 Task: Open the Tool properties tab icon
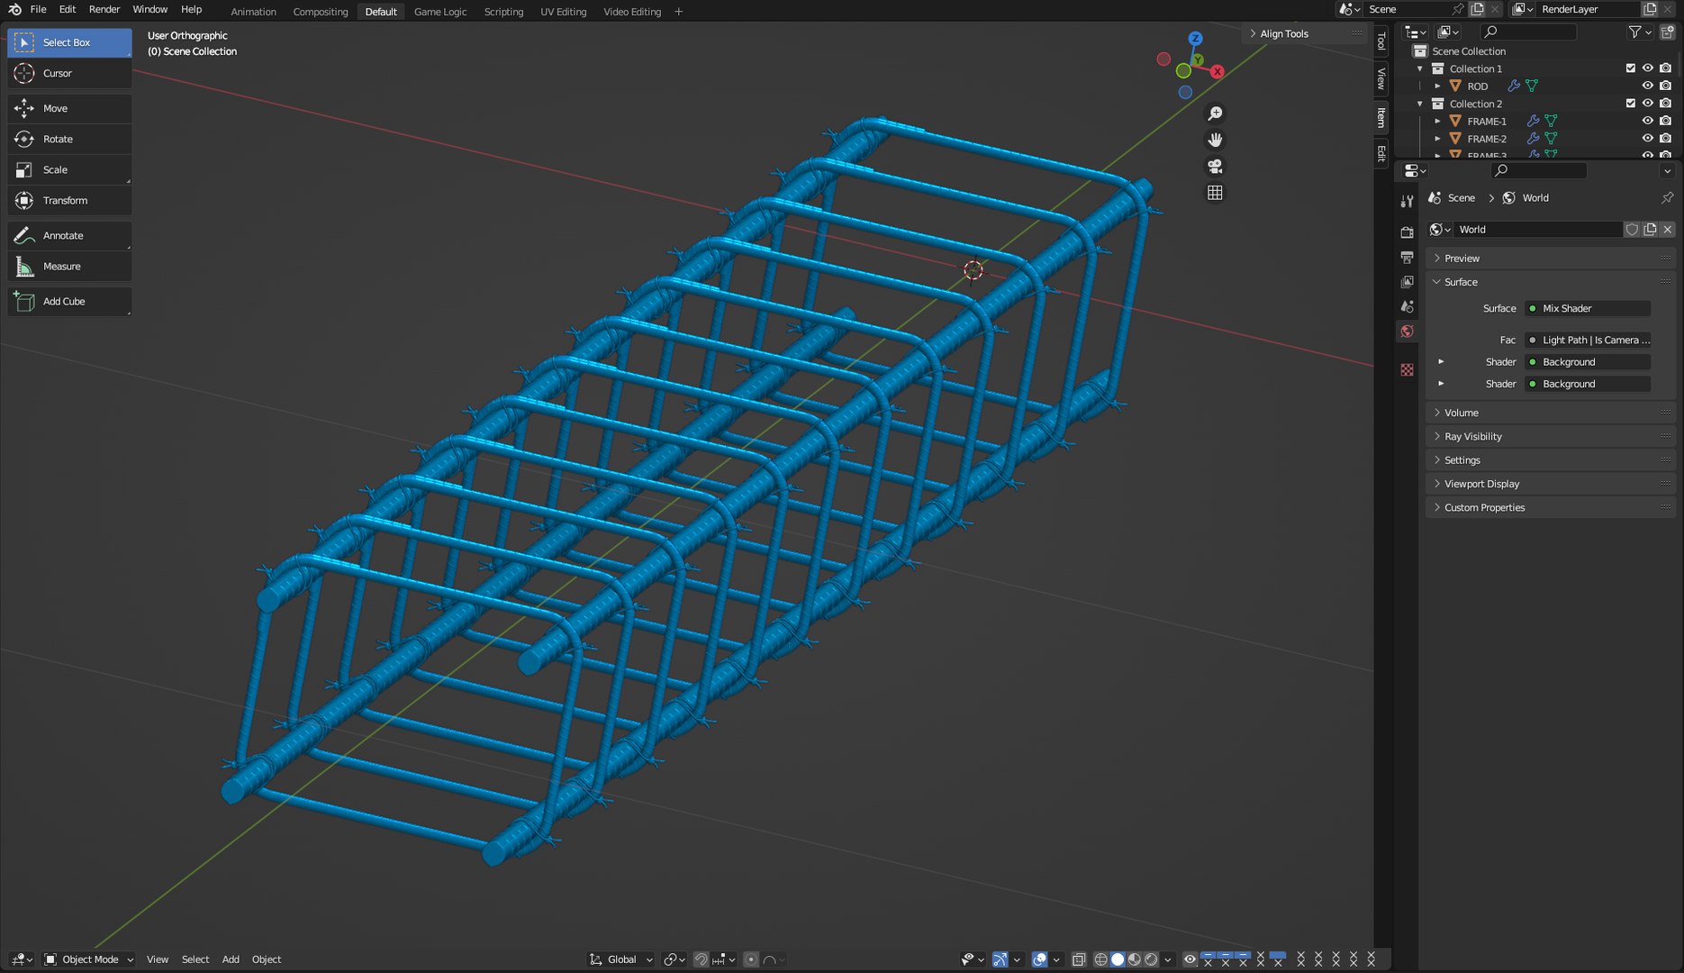click(1407, 201)
